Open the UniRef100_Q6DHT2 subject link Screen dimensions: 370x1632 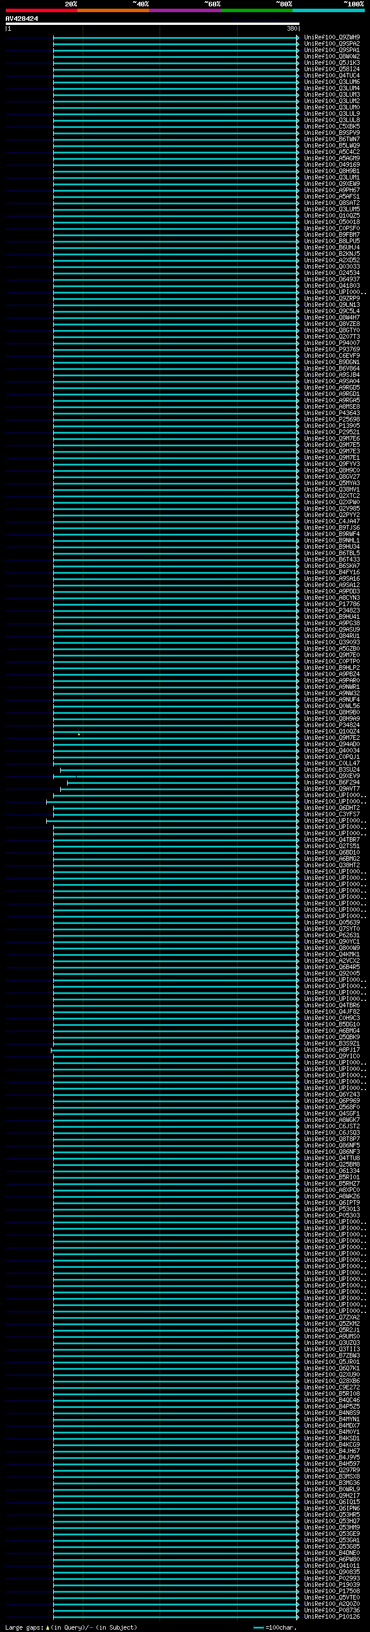[x=332, y=808]
